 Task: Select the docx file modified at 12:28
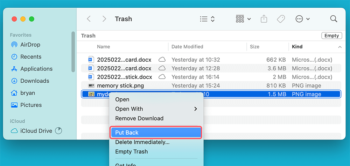pos(211,68)
